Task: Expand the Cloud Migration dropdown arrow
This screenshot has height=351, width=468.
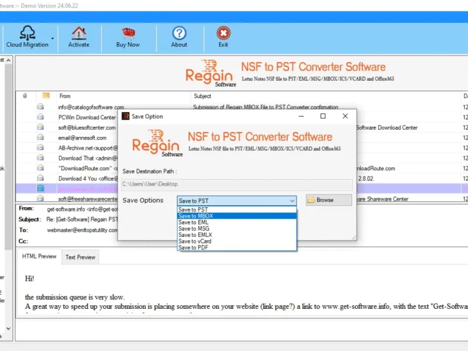Action: click(x=53, y=39)
